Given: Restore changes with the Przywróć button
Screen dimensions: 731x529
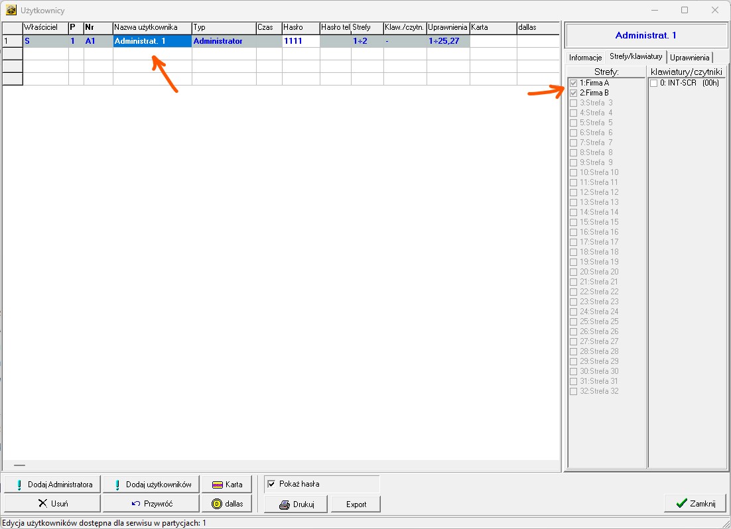Looking at the screenshot, I should coord(151,504).
